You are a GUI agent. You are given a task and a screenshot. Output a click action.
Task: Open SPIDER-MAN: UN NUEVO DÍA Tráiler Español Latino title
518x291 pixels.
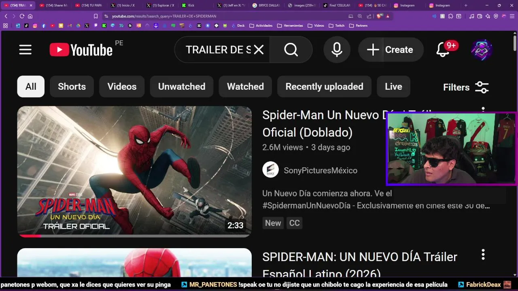pos(360,265)
